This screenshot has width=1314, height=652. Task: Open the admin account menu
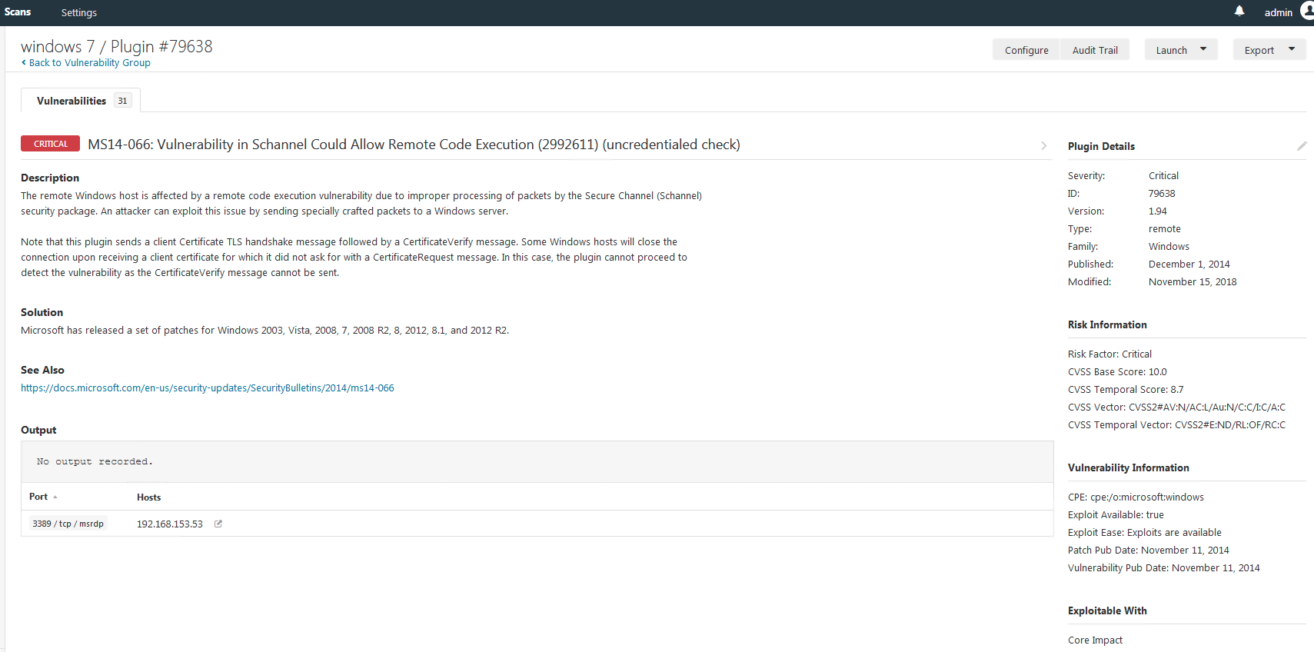1278,12
